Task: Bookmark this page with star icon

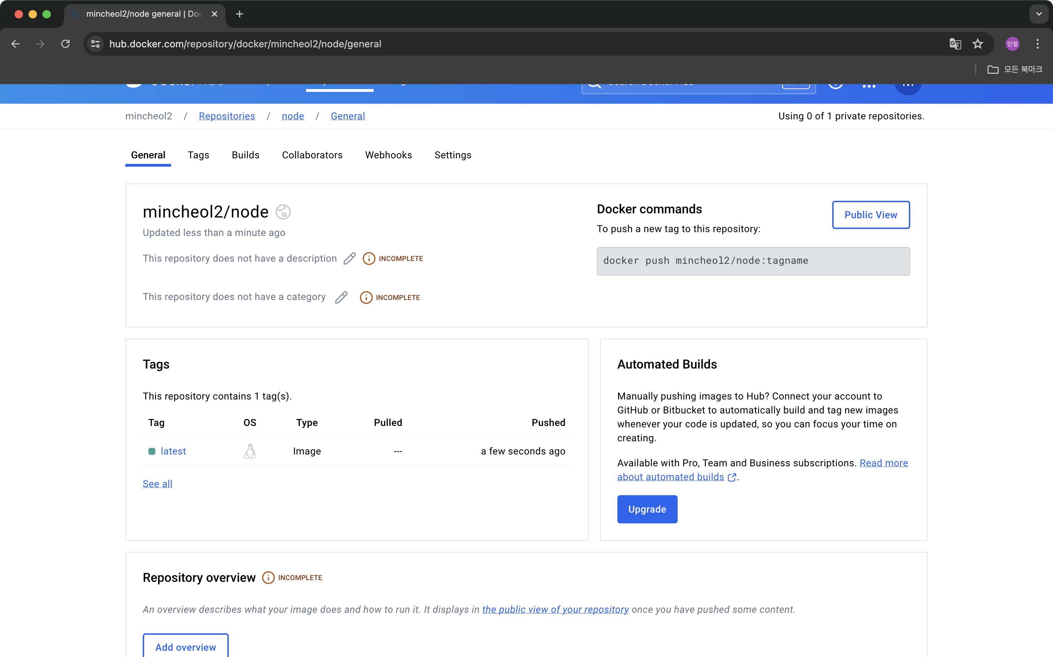Action: pos(978,44)
